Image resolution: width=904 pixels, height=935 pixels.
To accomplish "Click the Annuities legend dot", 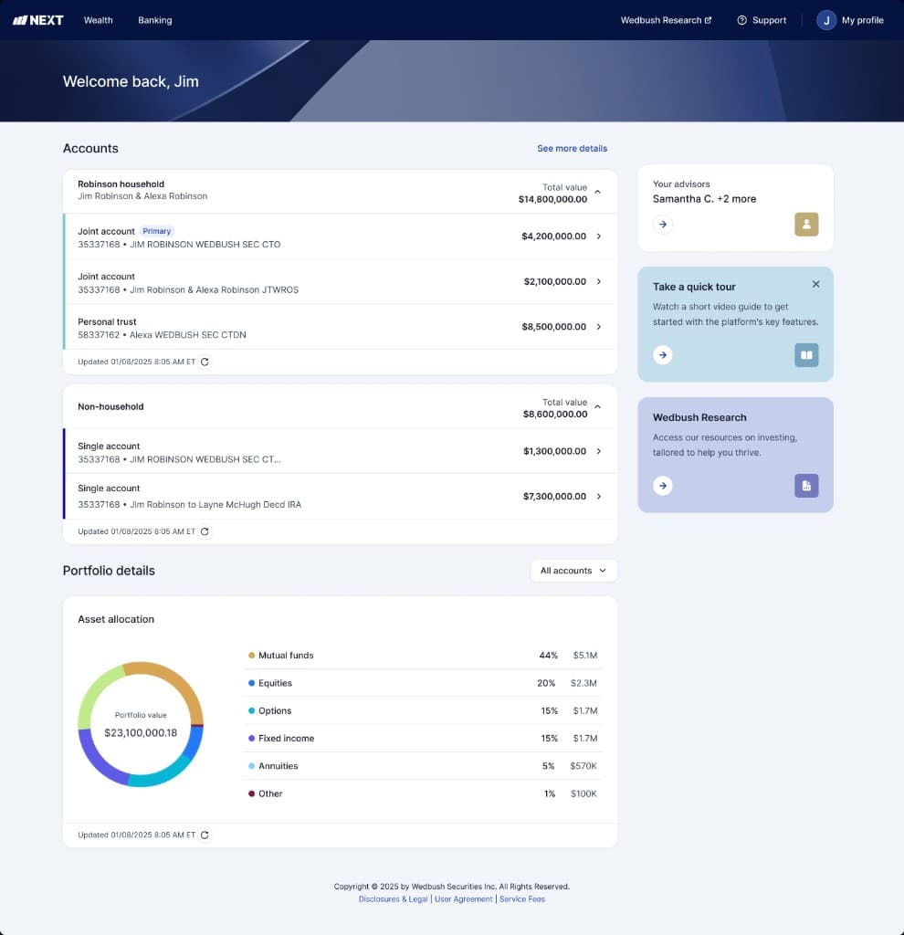I will [x=252, y=766].
